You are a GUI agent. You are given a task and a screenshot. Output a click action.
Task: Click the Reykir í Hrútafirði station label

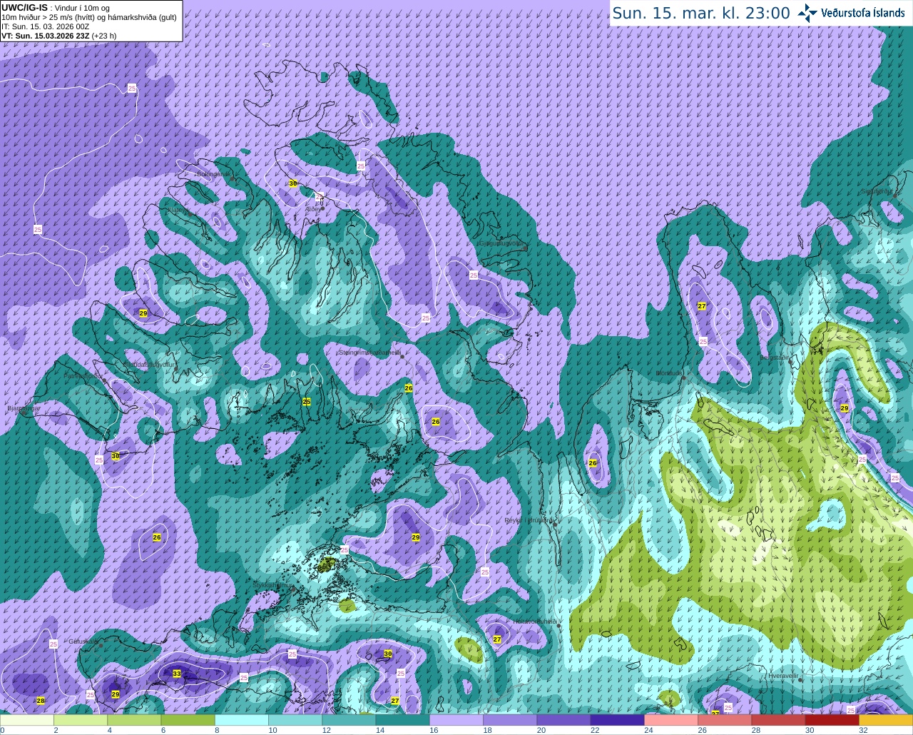528,520
